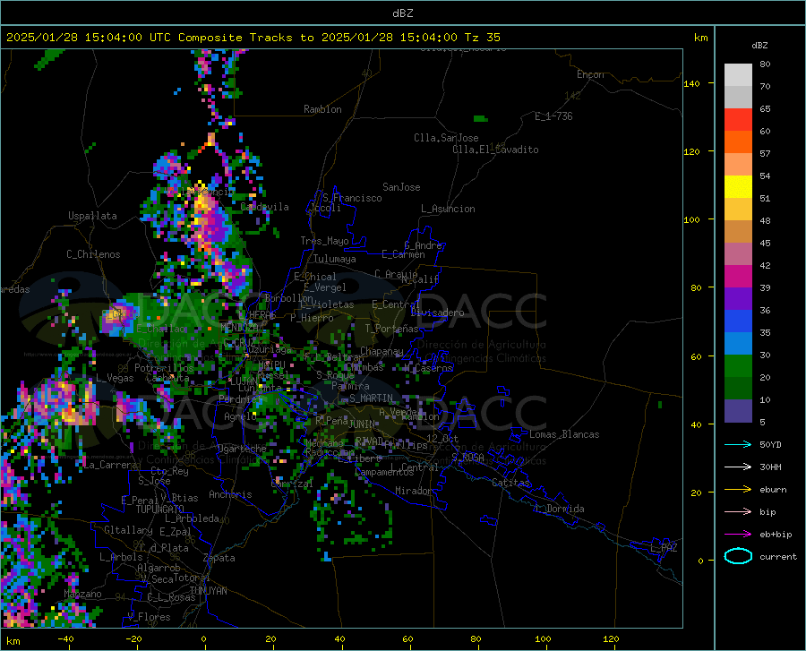This screenshot has height=651, width=806.
Task: Click the '30HM' legend label
Action: [x=770, y=467]
